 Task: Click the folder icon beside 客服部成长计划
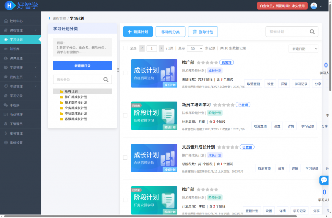pos(61,119)
